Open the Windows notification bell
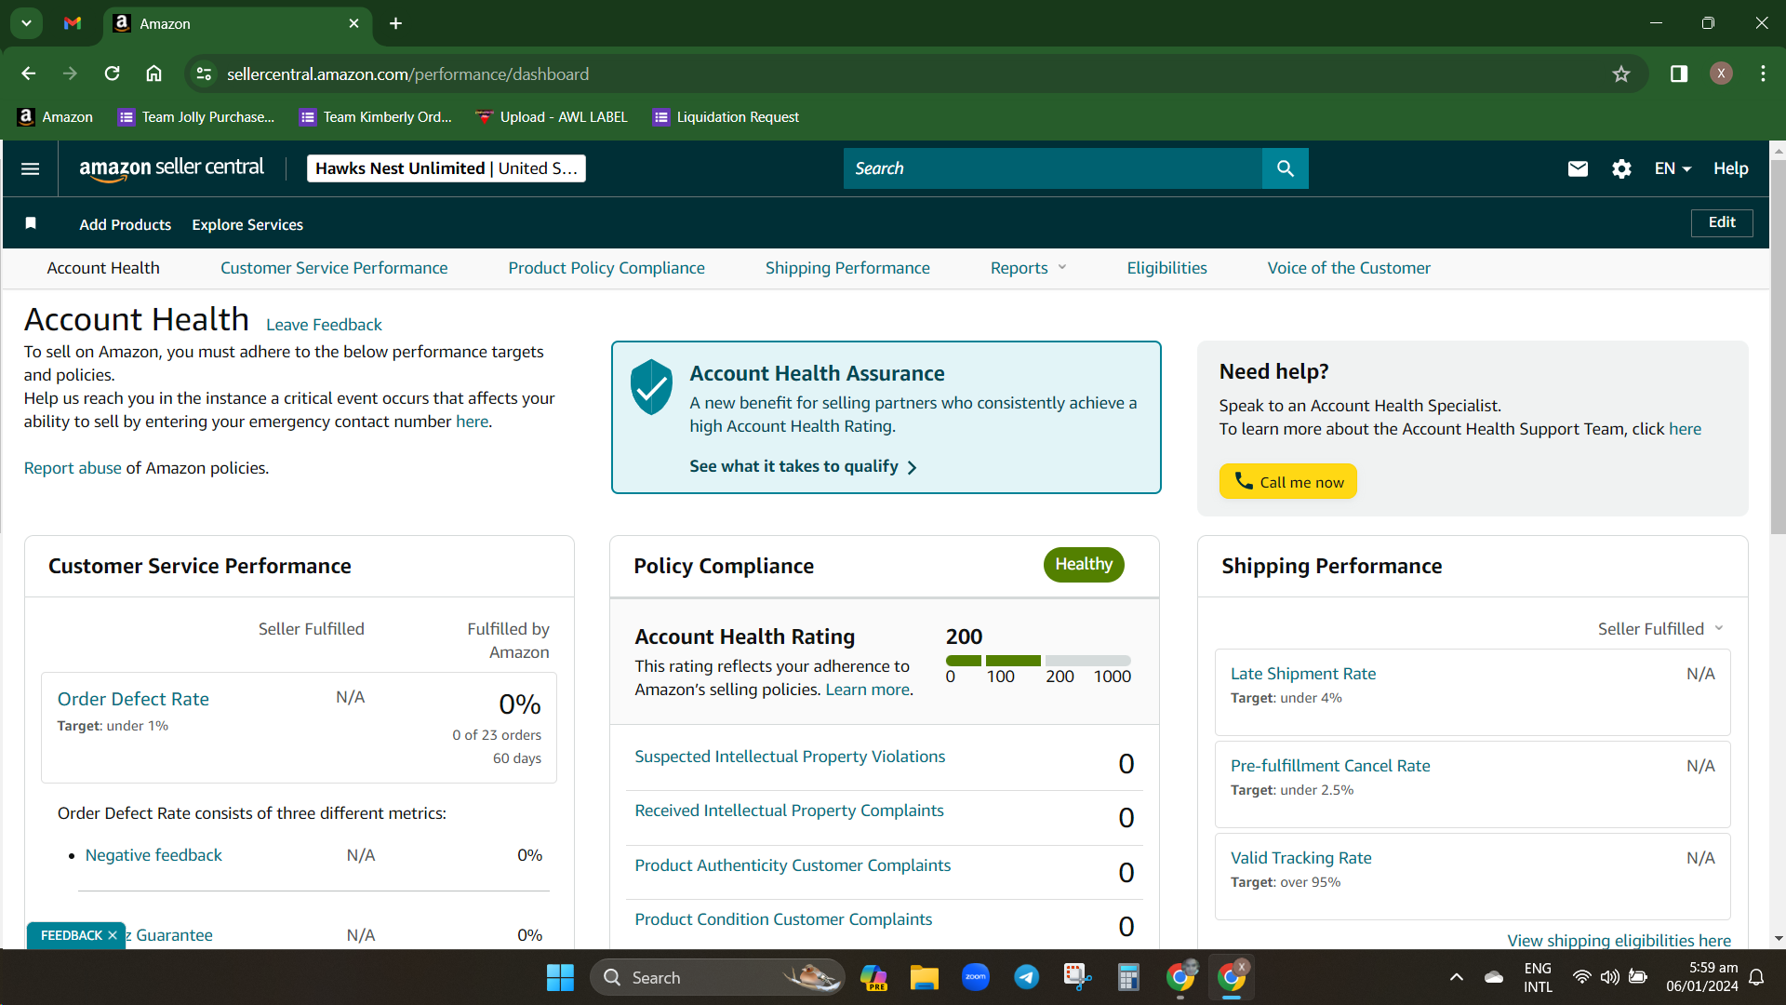The image size is (1786, 1005). (x=1756, y=977)
